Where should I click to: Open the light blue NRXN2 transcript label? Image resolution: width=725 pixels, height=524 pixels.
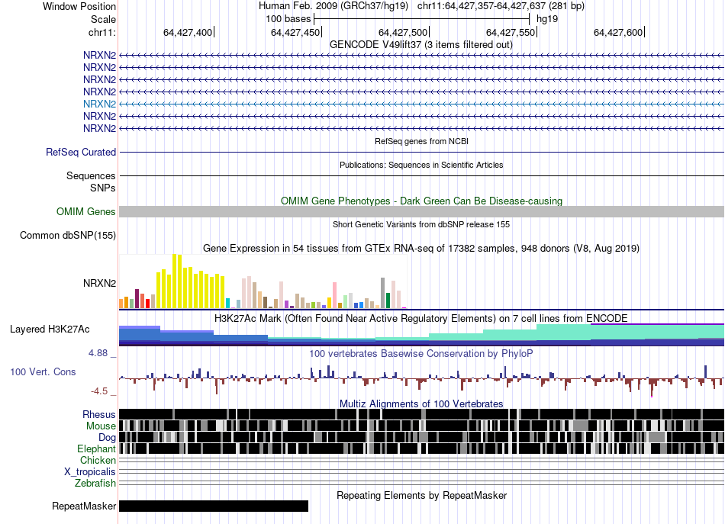click(99, 104)
